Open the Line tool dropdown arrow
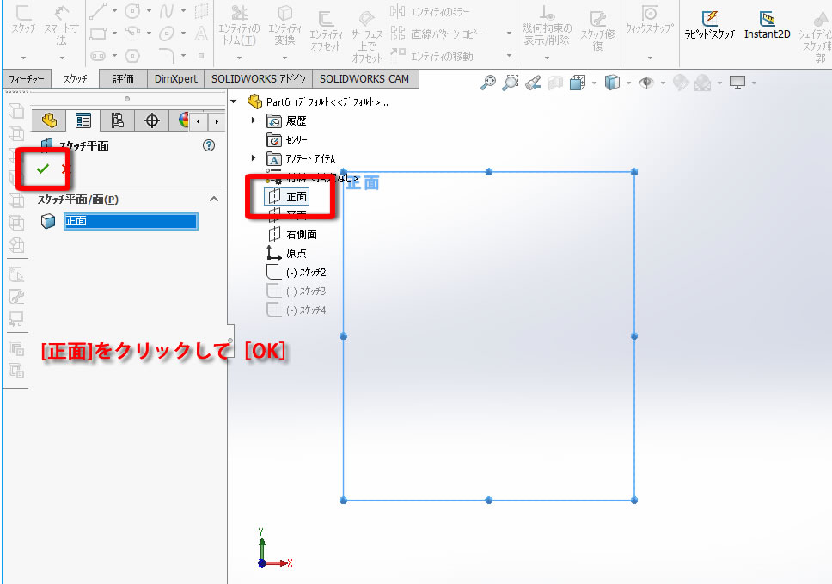 [114, 10]
